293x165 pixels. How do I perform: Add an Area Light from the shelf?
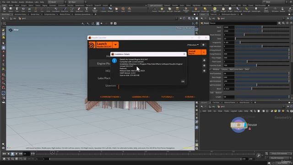point(177,9)
